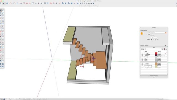Pick the 3D Text tool in left tool set
The height and width of the screenshot is (100, 177).
pyautogui.click(x=3, y=47)
